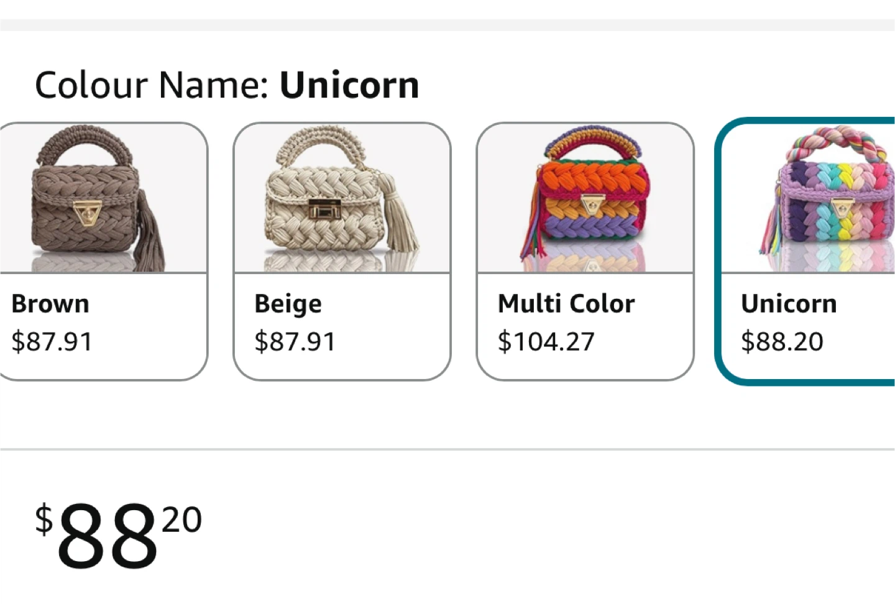Click the "Unicorn" label in selected swatch
895x604 pixels.
(x=789, y=304)
